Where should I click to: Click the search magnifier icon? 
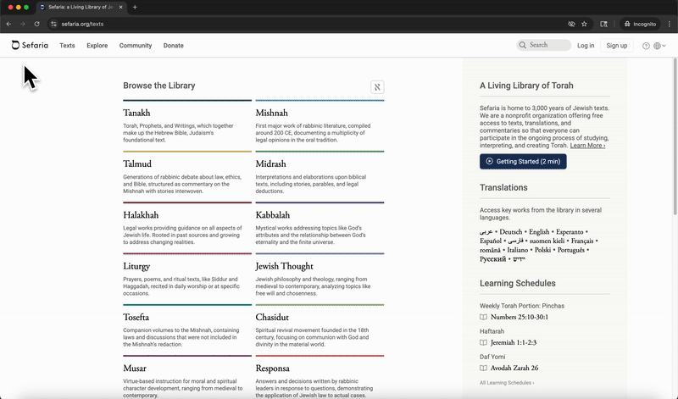point(523,45)
